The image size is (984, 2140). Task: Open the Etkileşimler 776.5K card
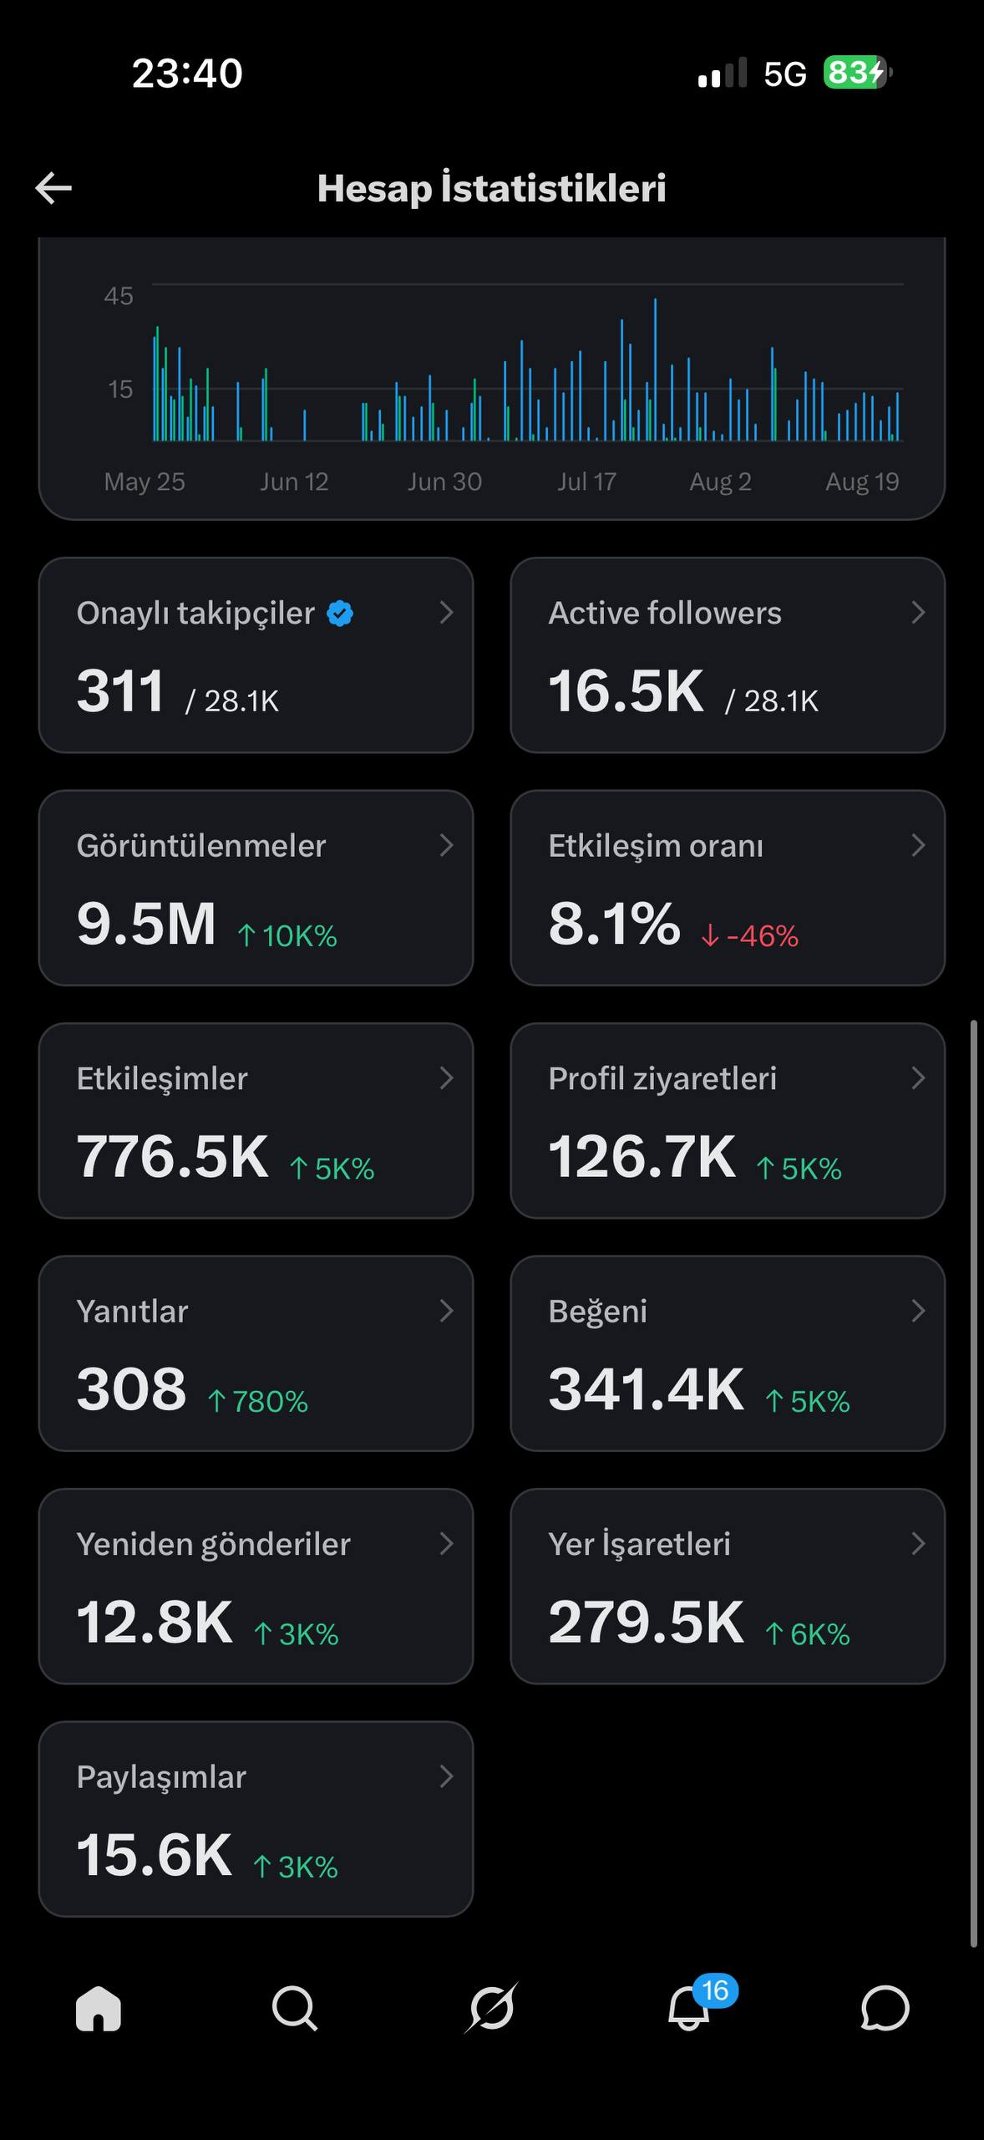[x=256, y=1120]
